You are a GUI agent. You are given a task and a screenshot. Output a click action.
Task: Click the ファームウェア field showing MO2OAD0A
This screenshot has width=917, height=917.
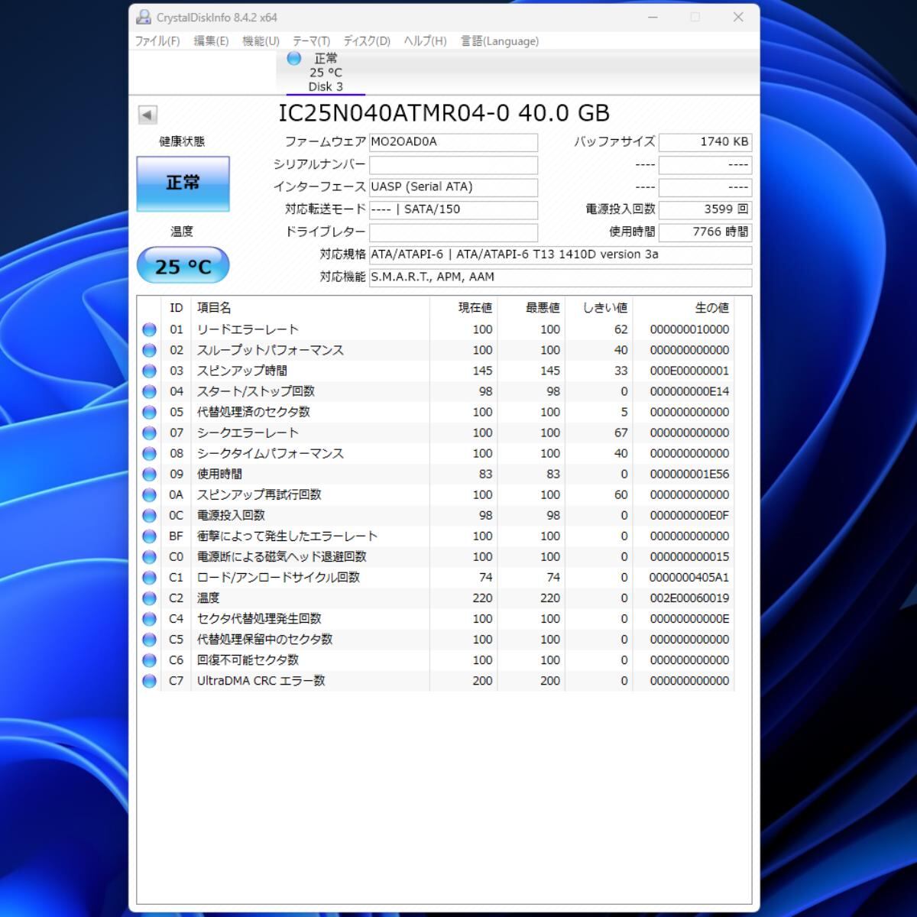(x=453, y=142)
